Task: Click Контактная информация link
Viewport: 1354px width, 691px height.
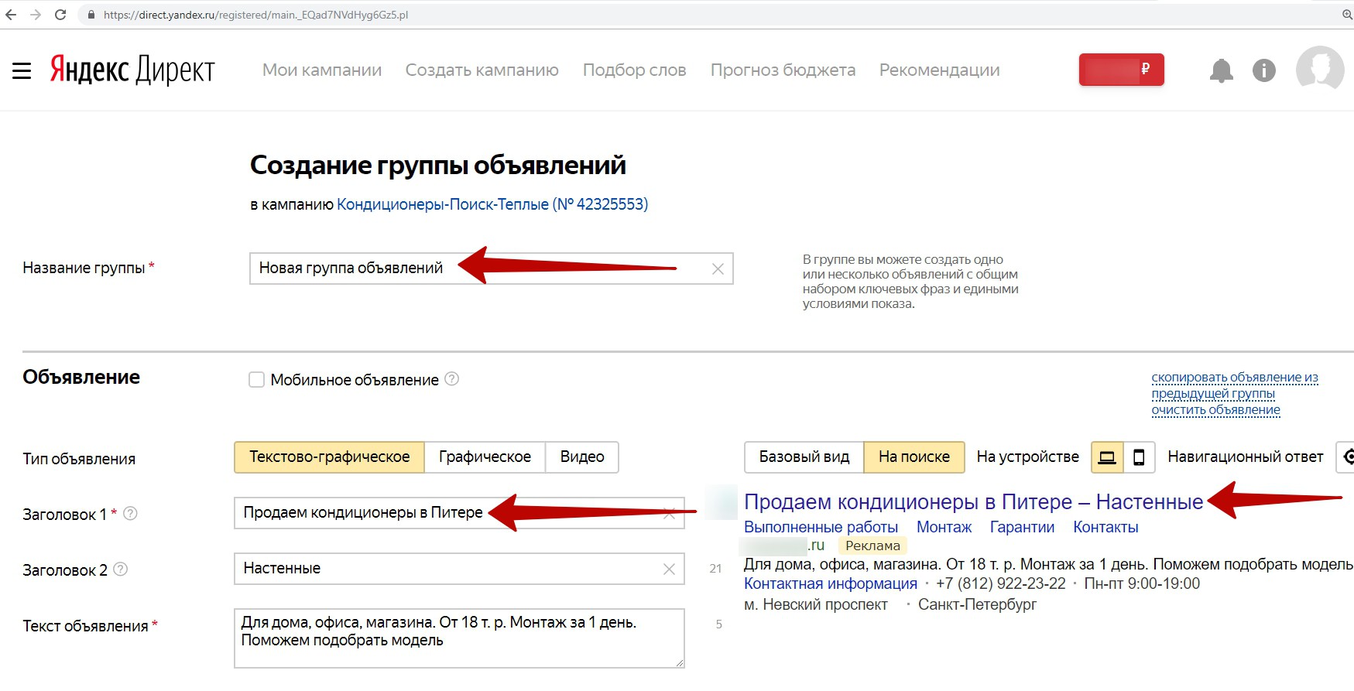Action: [x=830, y=583]
